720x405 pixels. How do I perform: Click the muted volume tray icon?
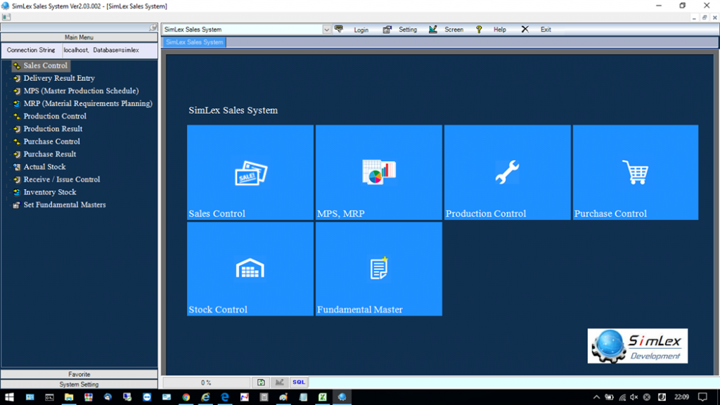coord(634,397)
